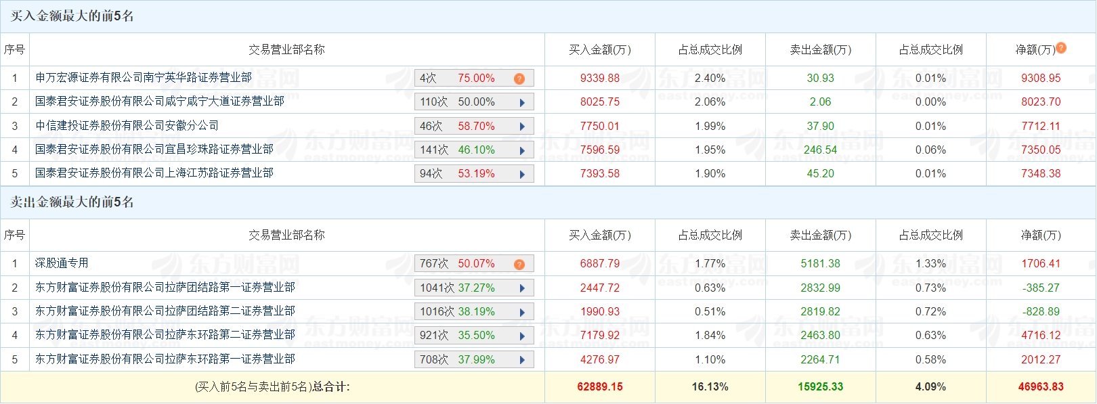Open 中信建投证券安徽分公司 link
1097x404 pixels.
click(127, 126)
